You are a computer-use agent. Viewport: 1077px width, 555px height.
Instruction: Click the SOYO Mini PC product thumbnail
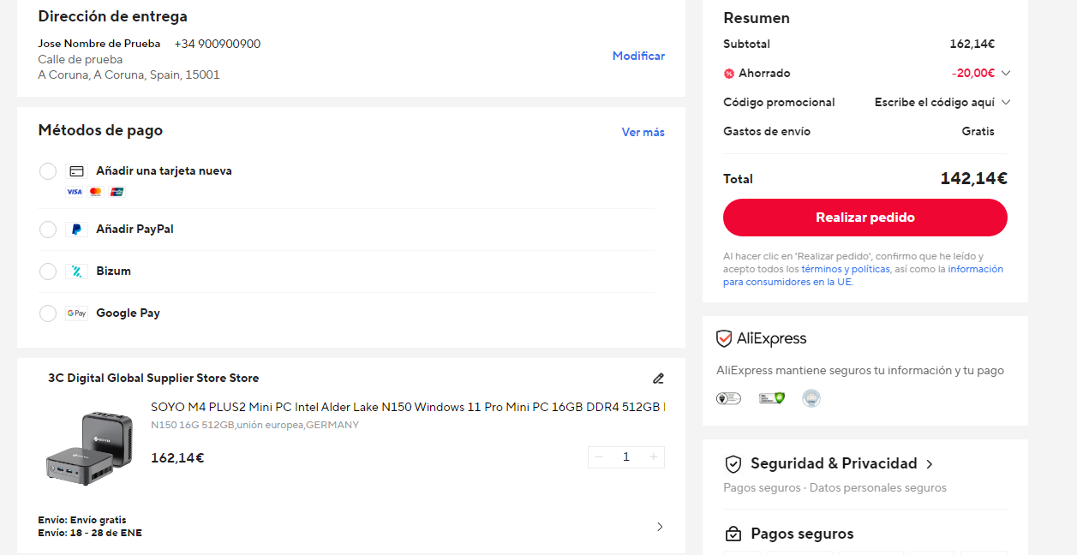pos(88,448)
